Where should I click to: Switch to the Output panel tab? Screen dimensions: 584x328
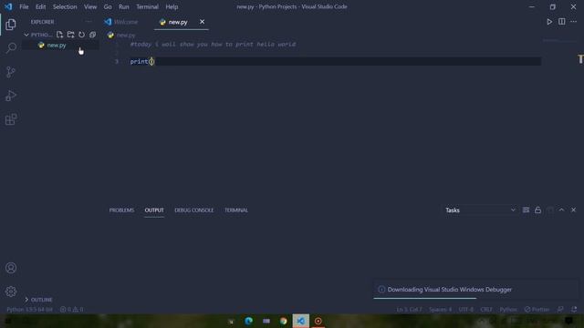[154, 210]
